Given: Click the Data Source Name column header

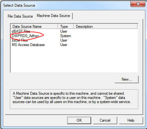Looking at the screenshot, I should tap(34, 27).
